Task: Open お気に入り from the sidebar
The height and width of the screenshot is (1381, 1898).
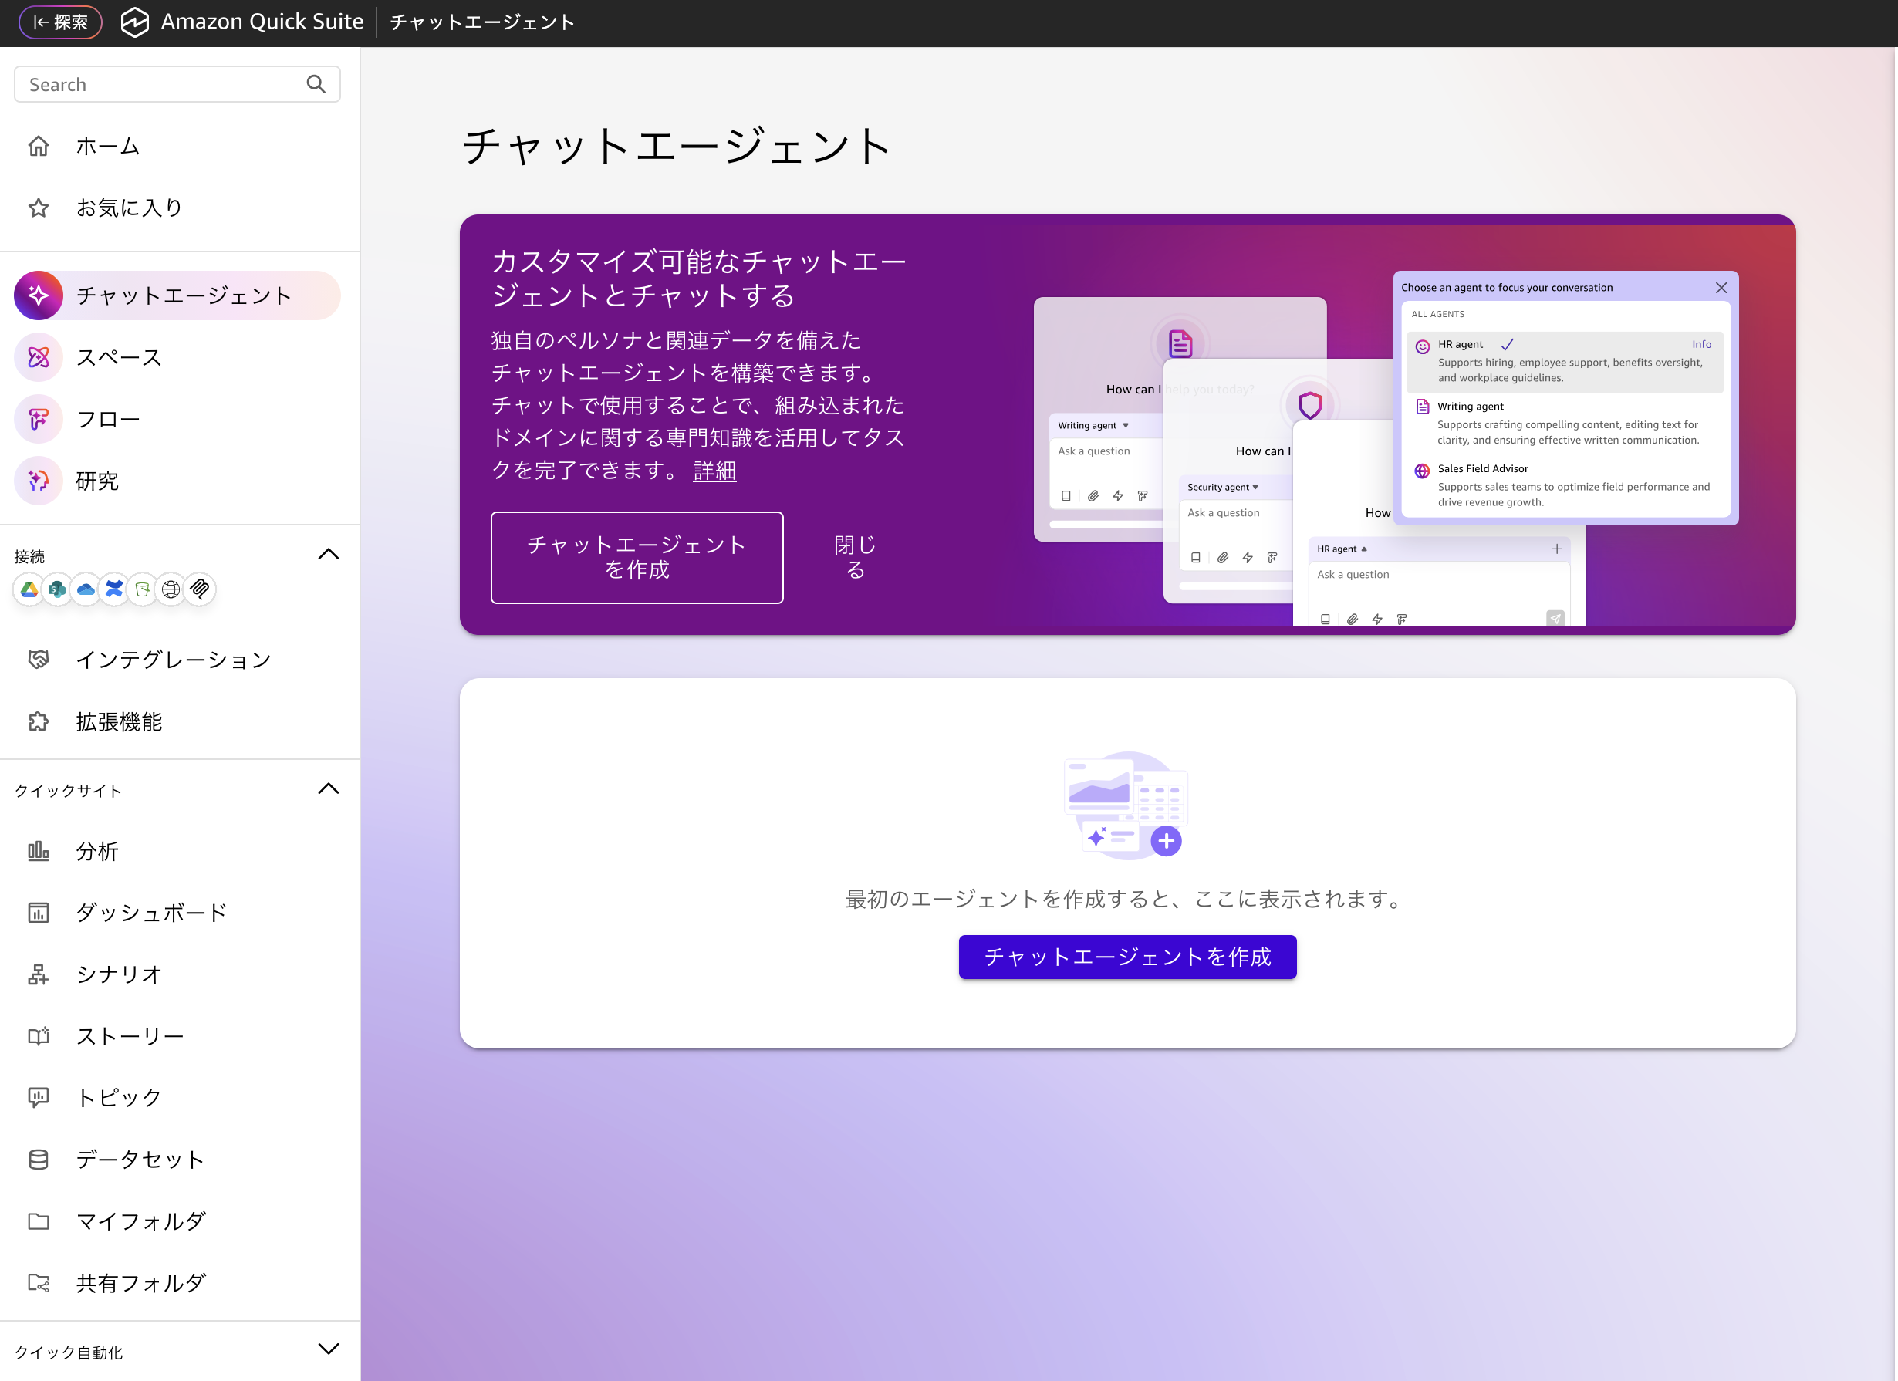Action: (129, 207)
